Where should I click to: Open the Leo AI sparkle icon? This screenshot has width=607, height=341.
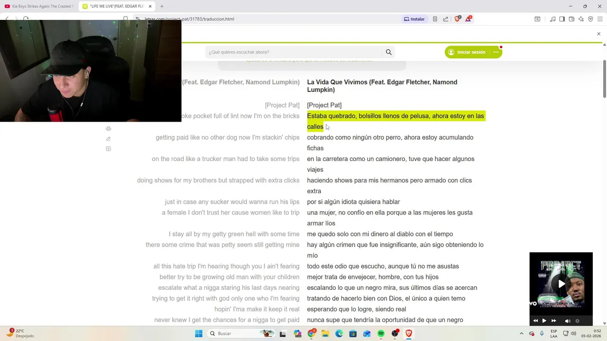pyautogui.click(x=581, y=19)
